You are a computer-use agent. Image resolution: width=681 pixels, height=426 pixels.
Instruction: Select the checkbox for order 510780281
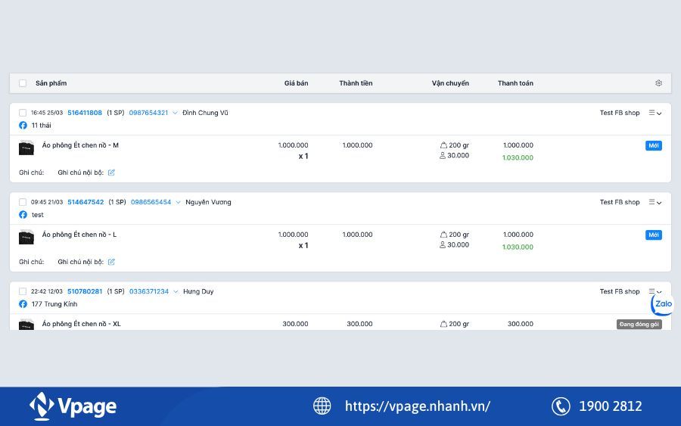[23, 291]
